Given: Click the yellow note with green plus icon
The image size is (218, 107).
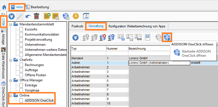Looking at the screenshot, I should click(x=47, y=16).
